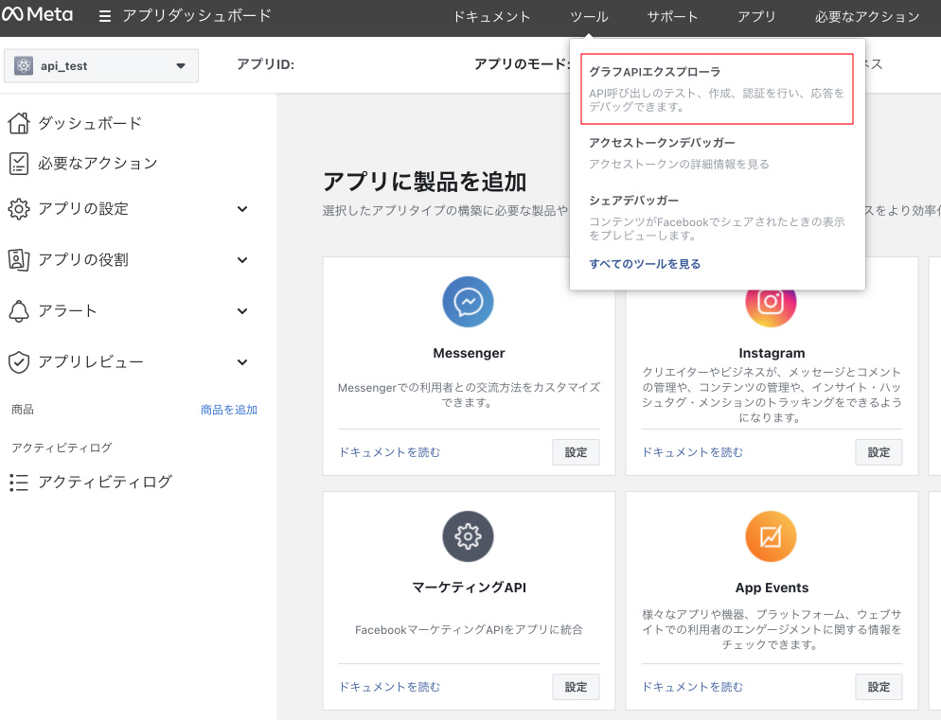Click the マーケティングAPI gear icon

pyautogui.click(x=468, y=536)
